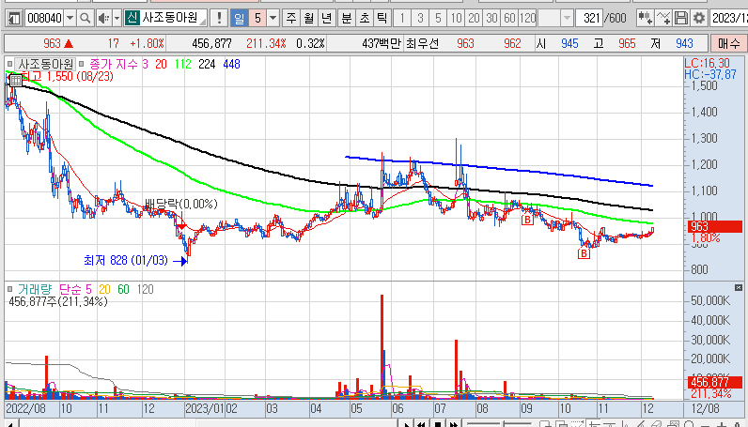Click the green 112 moving average legend
The height and width of the screenshot is (427, 748).
tap(182, 64)
